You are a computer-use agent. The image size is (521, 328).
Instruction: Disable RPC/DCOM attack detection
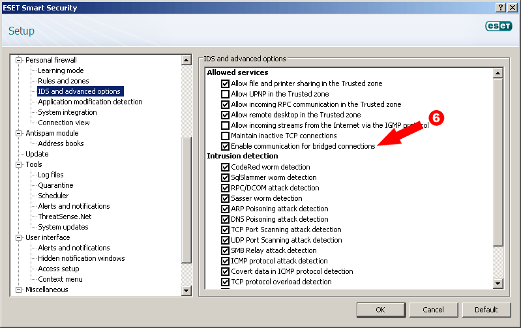225,188
